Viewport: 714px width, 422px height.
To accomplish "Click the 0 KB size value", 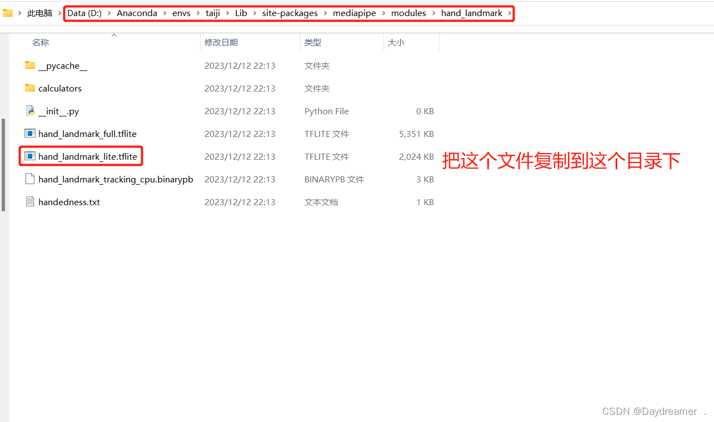I will coord(425,111).
